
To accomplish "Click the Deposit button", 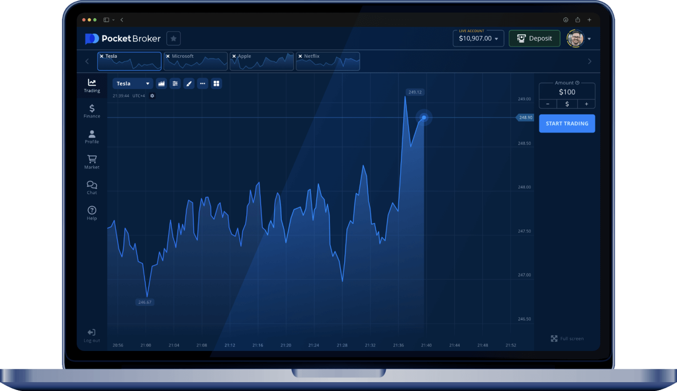I will click(534, 39).
